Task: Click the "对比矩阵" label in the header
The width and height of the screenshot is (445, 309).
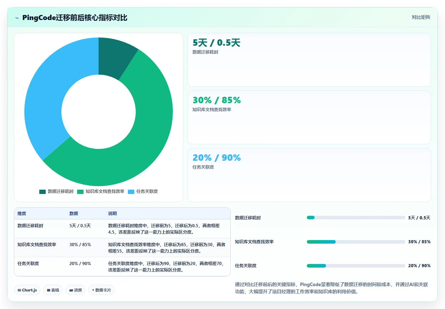Action: click(421, 17)
